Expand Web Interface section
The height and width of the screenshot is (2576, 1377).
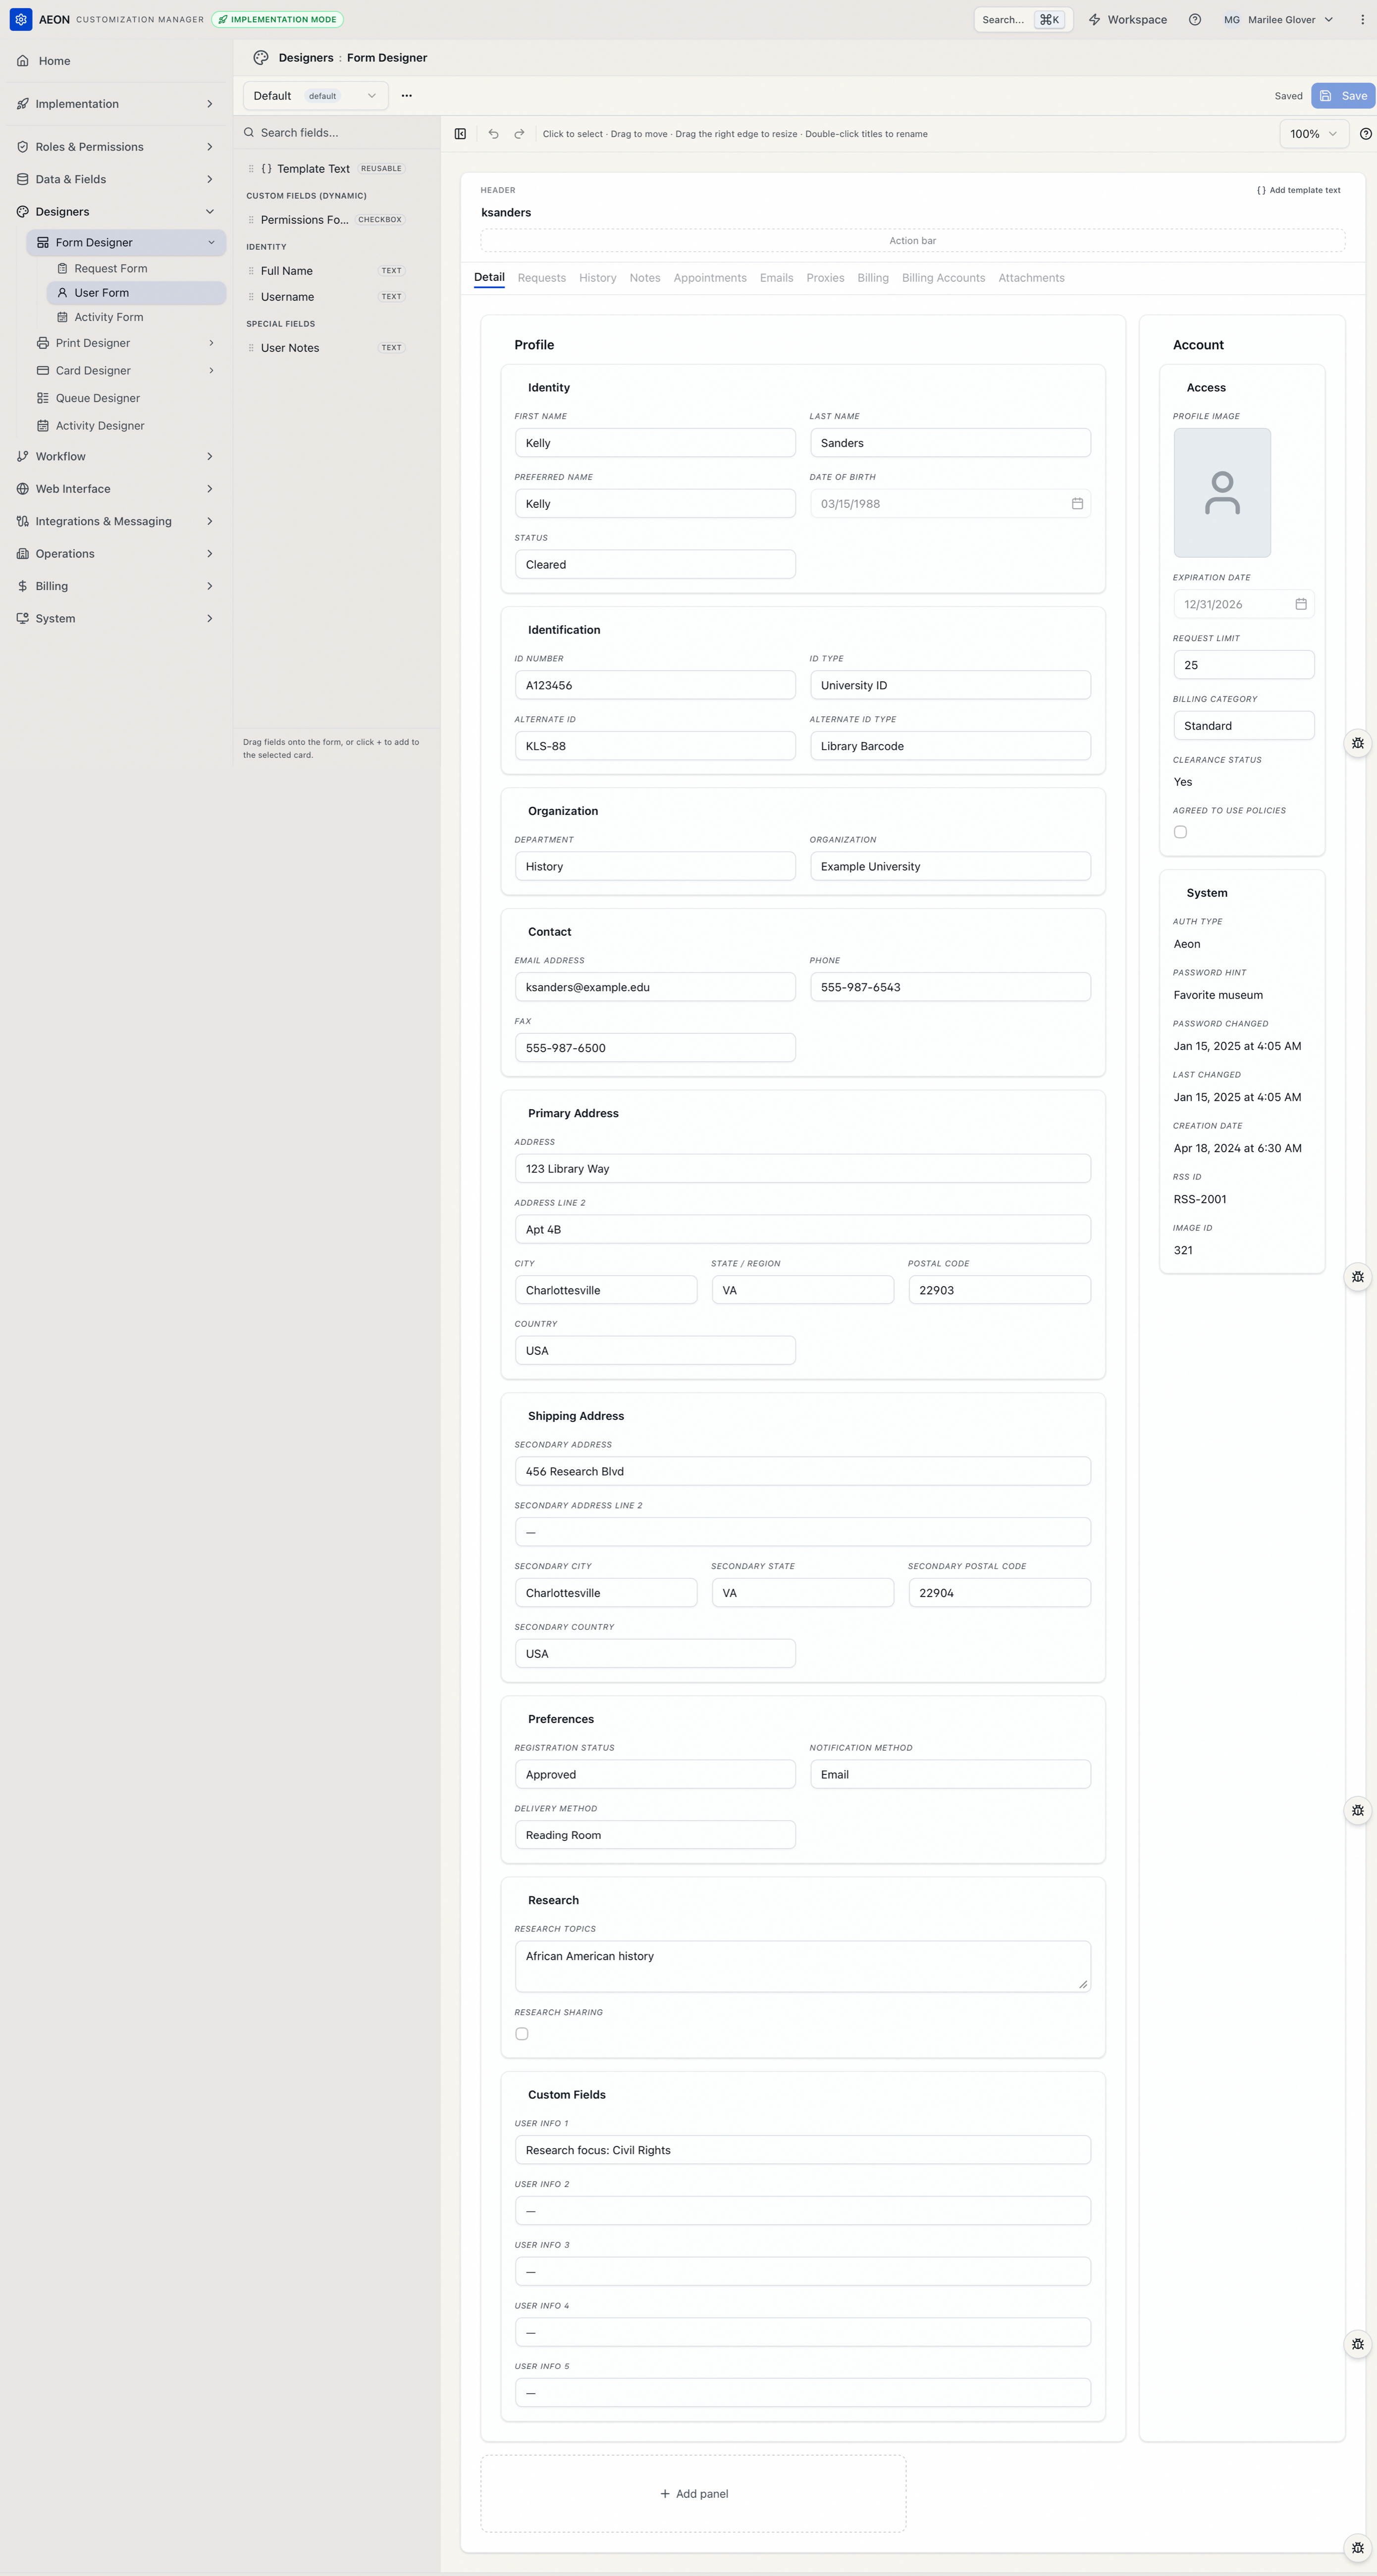116,489
